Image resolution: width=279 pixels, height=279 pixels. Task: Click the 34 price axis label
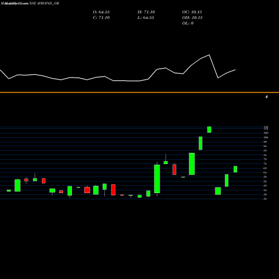pos(265,199)
